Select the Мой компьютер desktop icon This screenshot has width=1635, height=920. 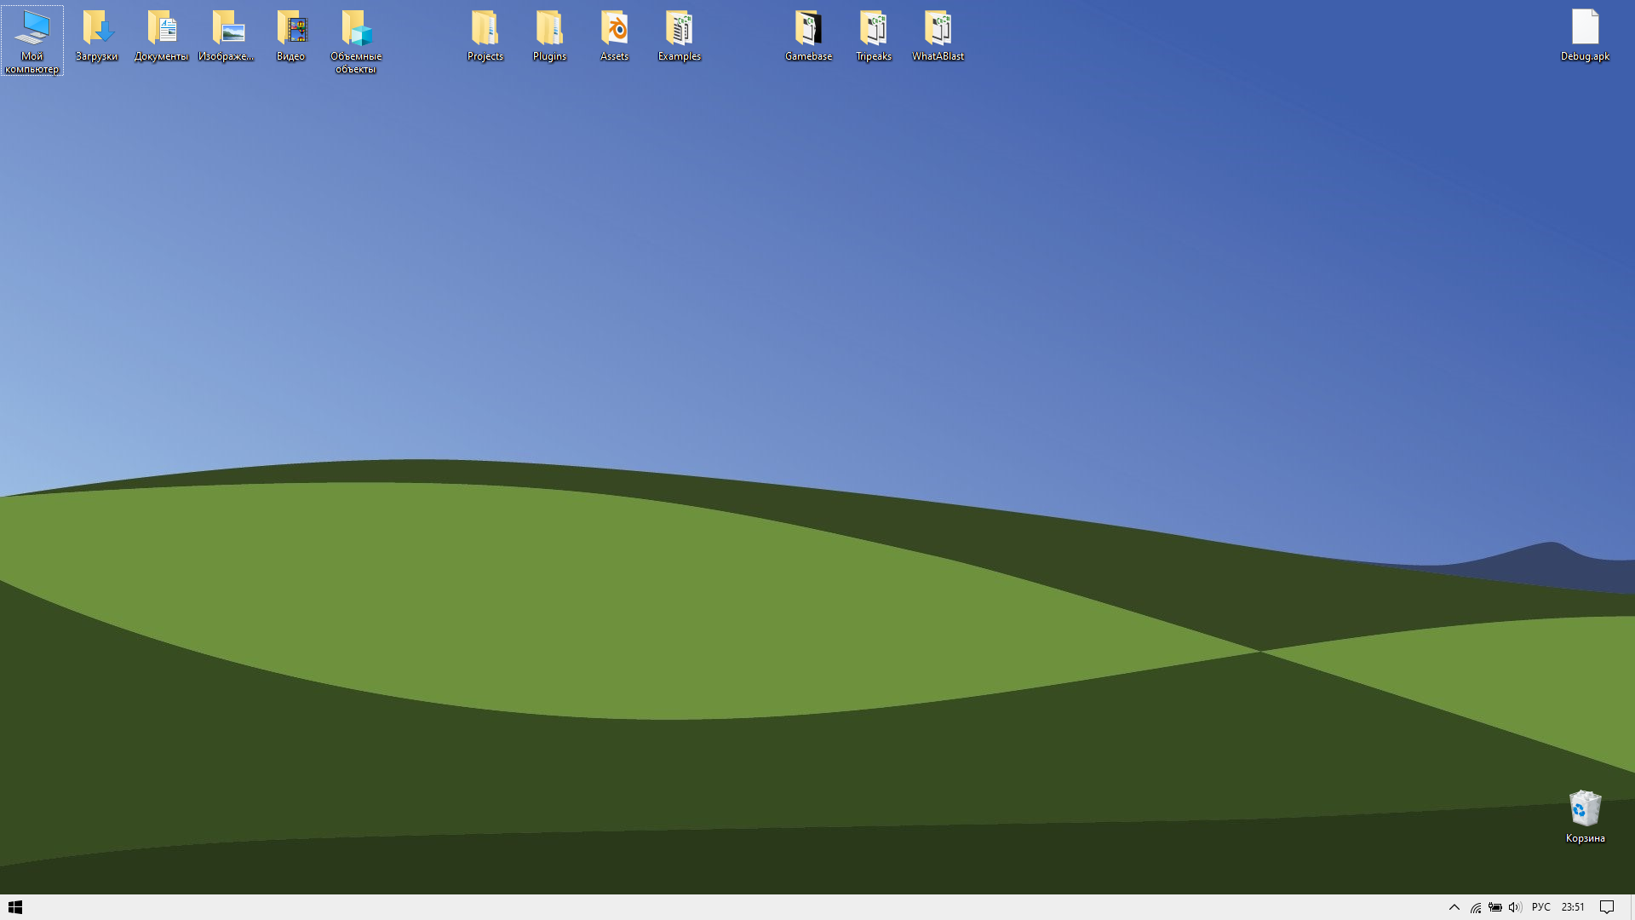[x=32, y=40]
